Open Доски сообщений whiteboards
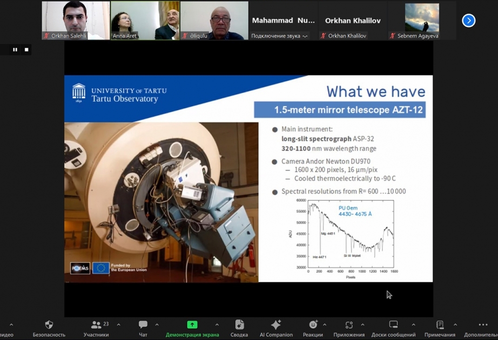 [393, 329]
